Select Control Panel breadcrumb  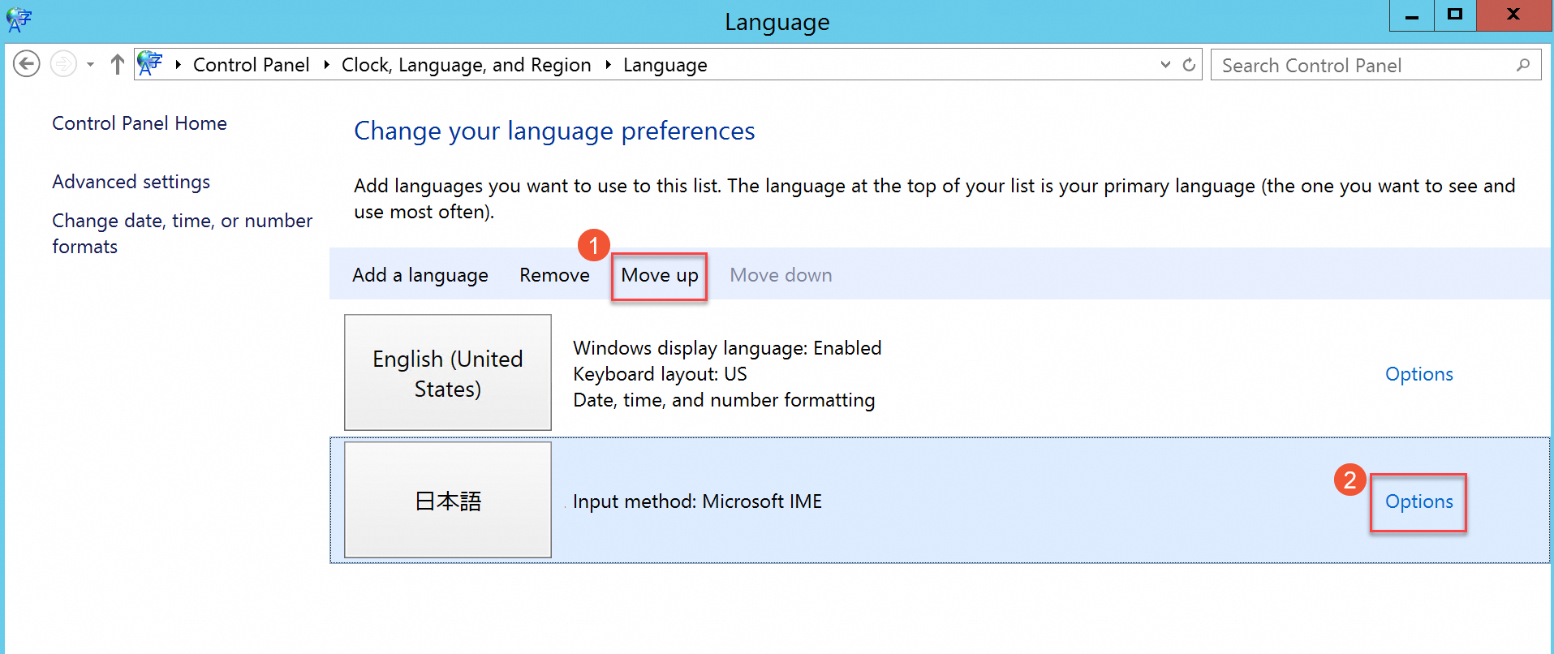251,65
